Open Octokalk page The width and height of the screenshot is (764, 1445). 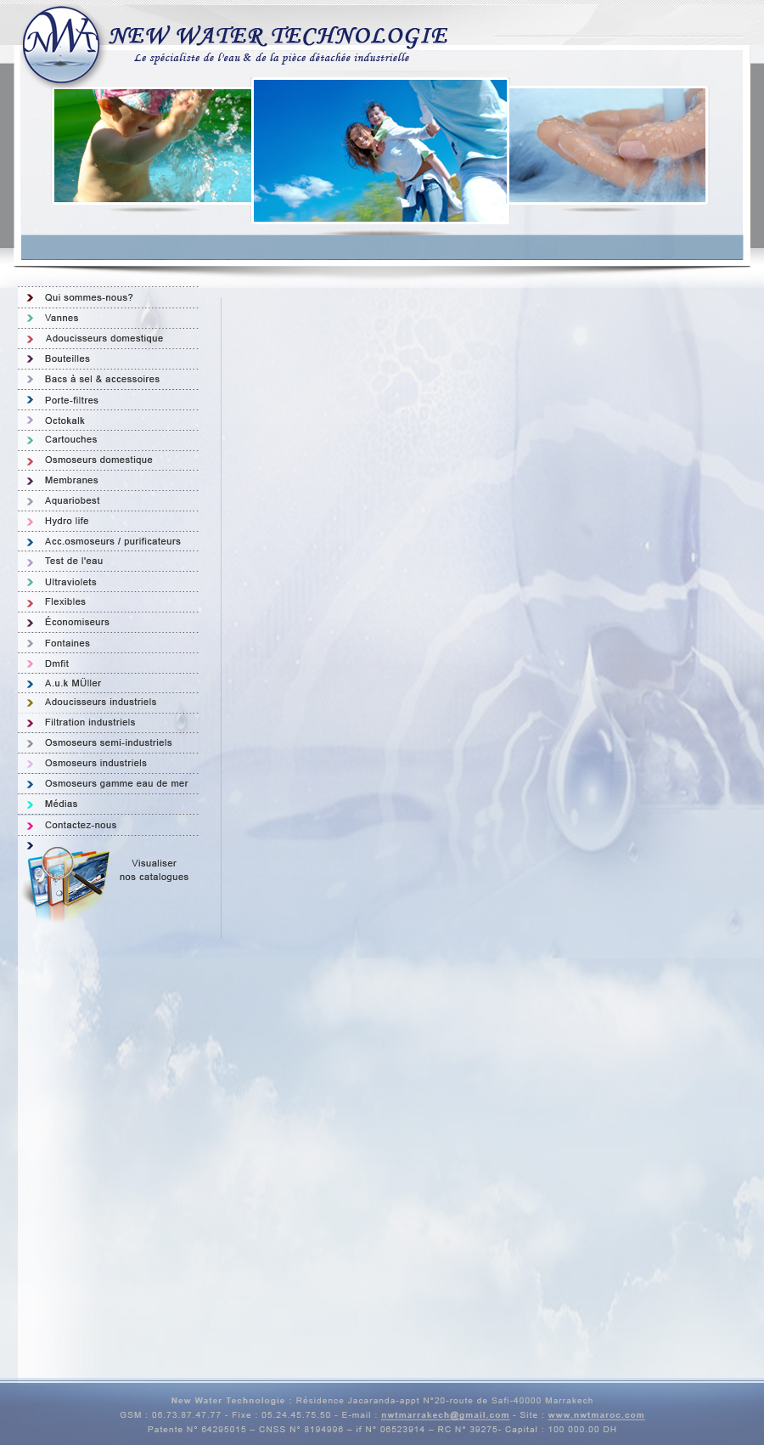coord(65,421)
